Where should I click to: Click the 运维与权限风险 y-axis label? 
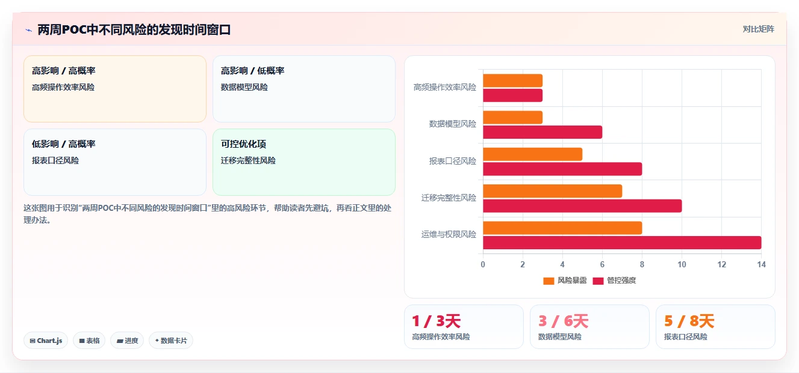[x=449, y=235]
